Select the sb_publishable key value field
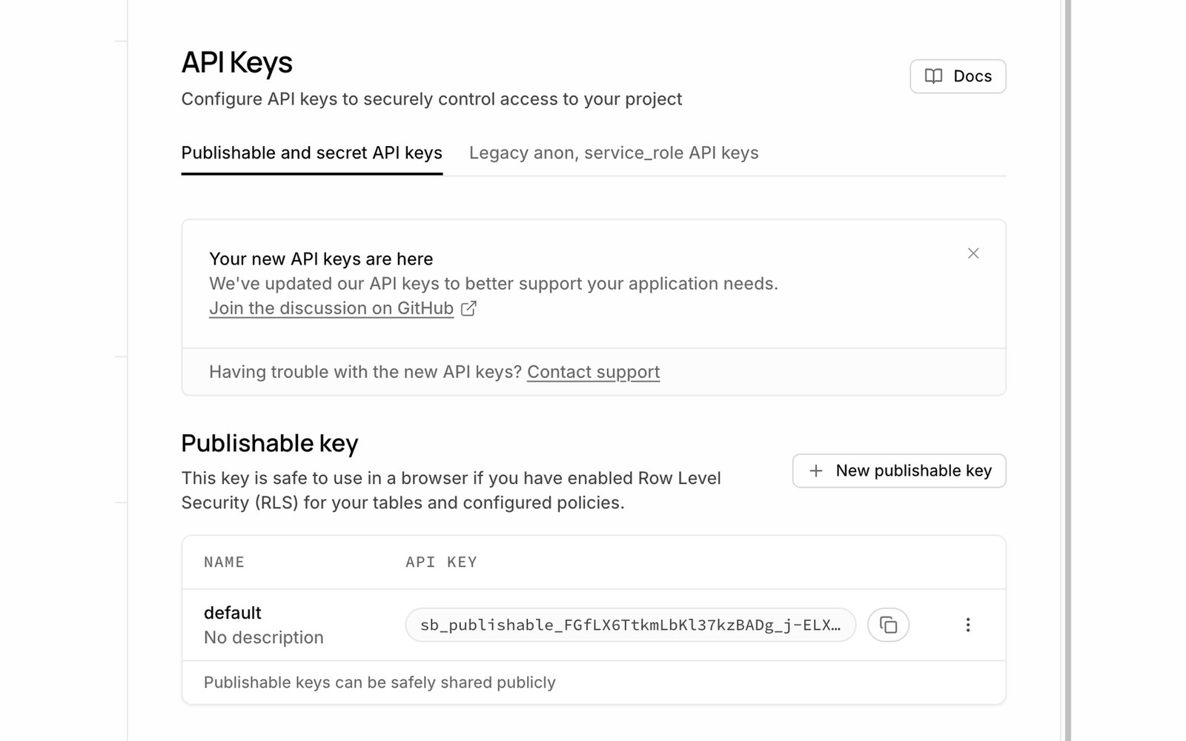The height and width of the screenshot is (741, 1186). (x=631, y=625)
